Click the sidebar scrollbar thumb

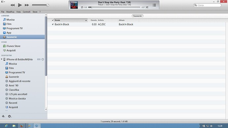(46, 46)
